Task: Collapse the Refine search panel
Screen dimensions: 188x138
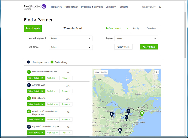Action: tap(117, 29)
